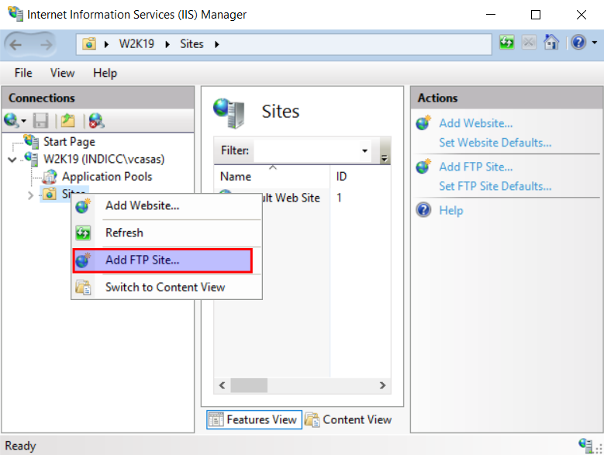604x455 pixels.
Task: Click the Delete connection icon
Action: (x=96, y=120)
